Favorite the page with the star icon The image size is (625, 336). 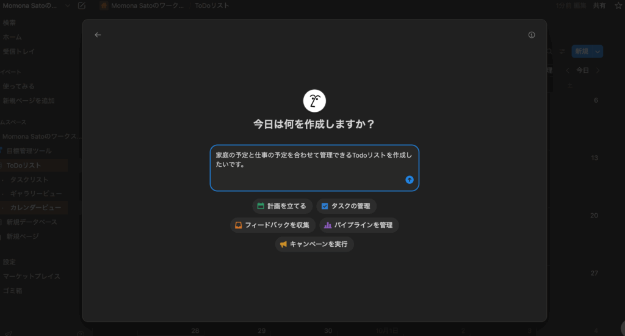617,5
